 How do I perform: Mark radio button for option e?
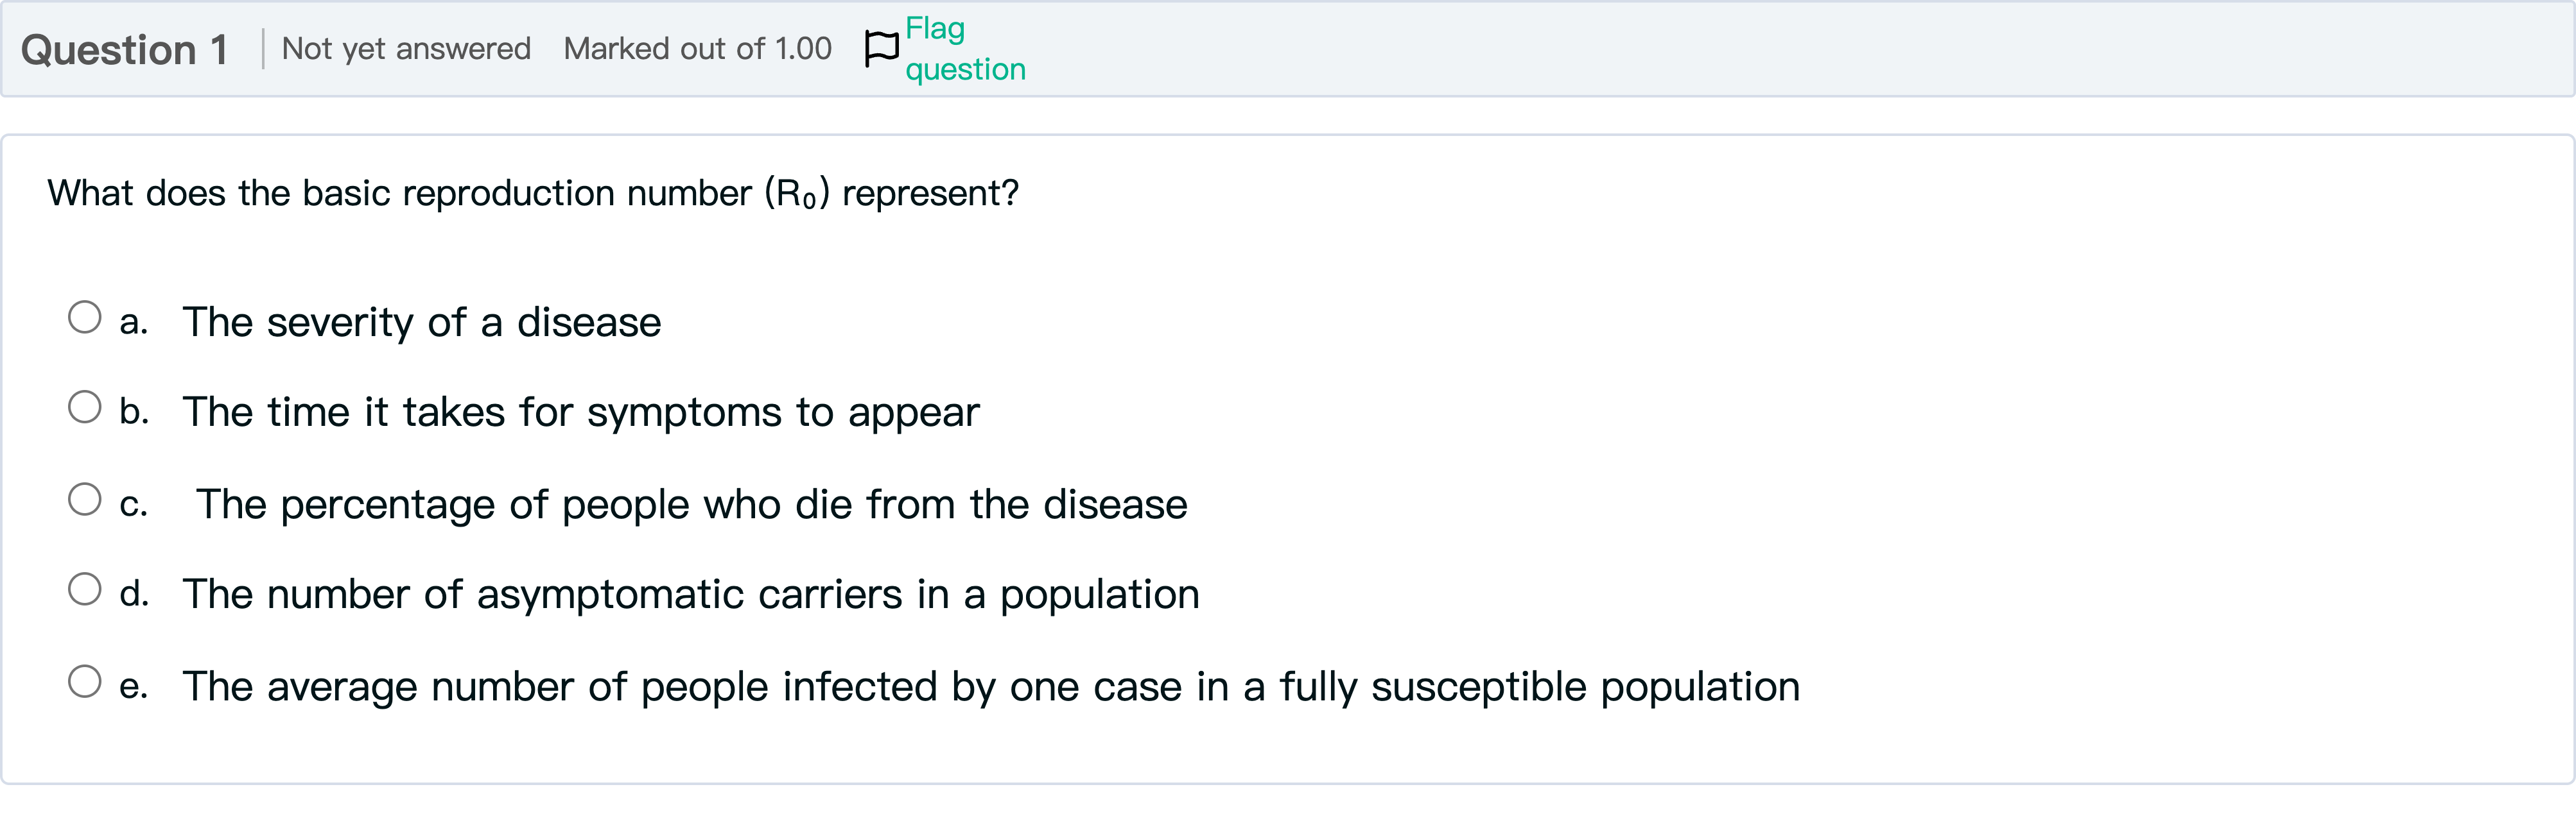(x=85, y=682)
